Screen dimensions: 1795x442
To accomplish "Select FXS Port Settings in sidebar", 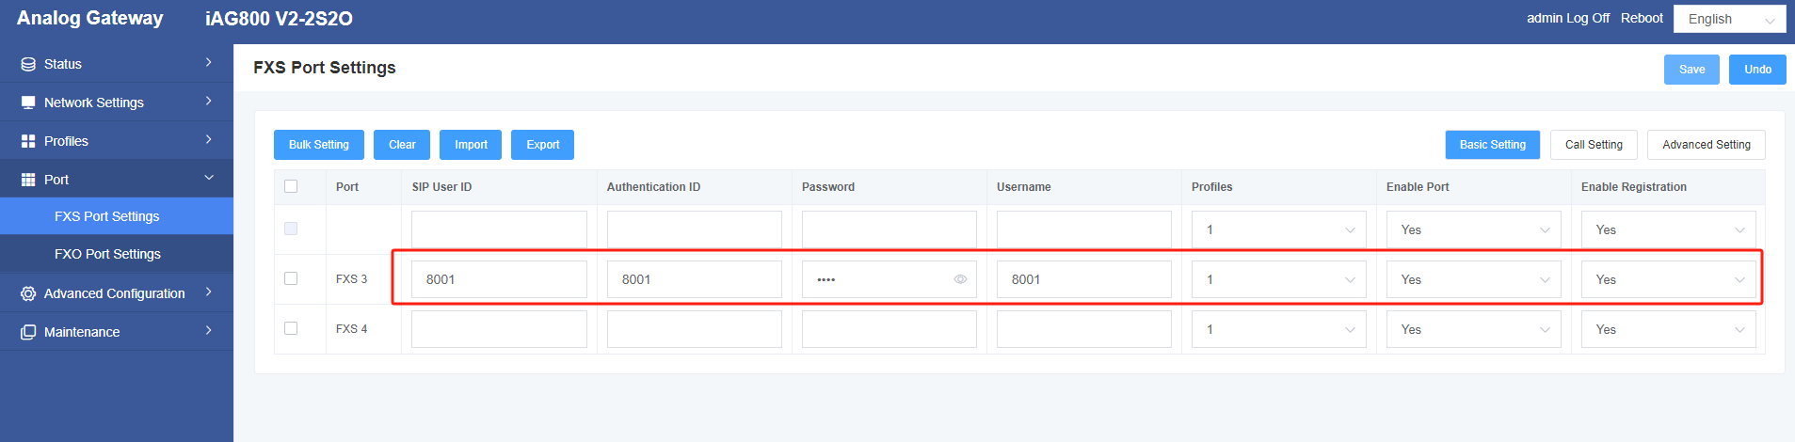I will (x=117, y=216).
